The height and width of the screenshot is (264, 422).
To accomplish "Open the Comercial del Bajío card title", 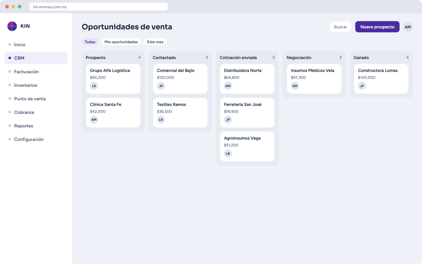I will click(x=176, y=71).
